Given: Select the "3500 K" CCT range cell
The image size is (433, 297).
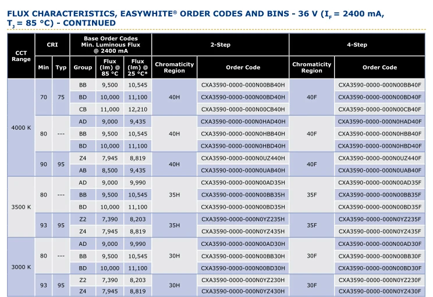Looking at the screenshot, I should tap(21, 207).
